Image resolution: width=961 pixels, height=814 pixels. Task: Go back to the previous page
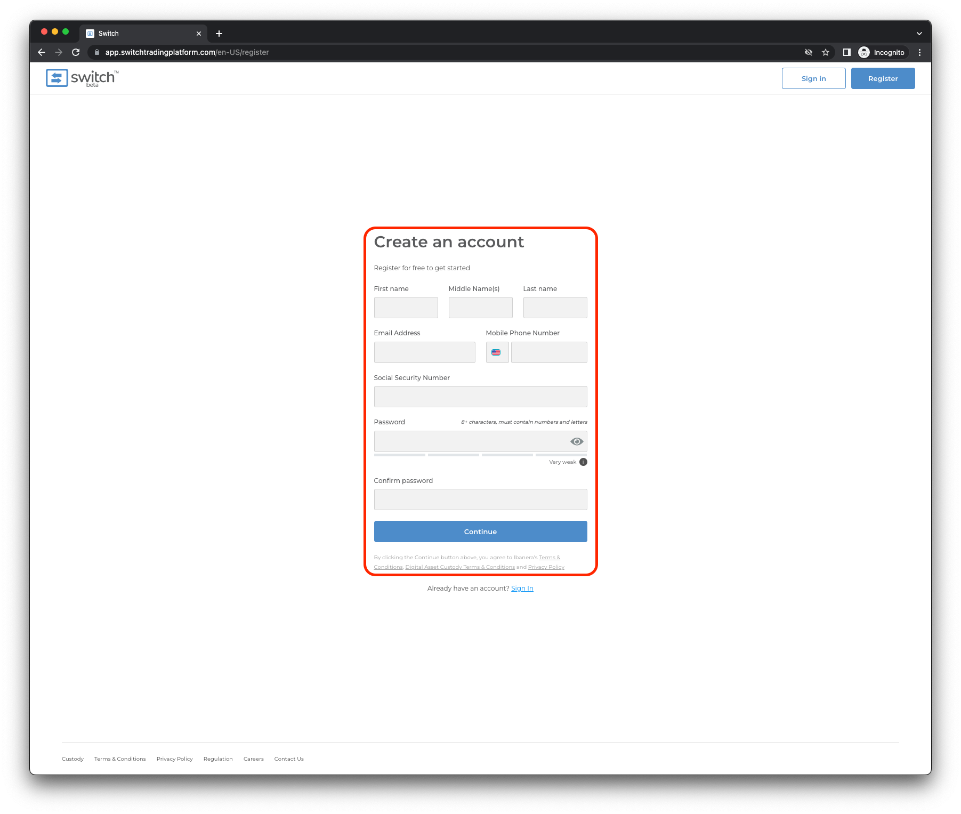pos(42,52)
